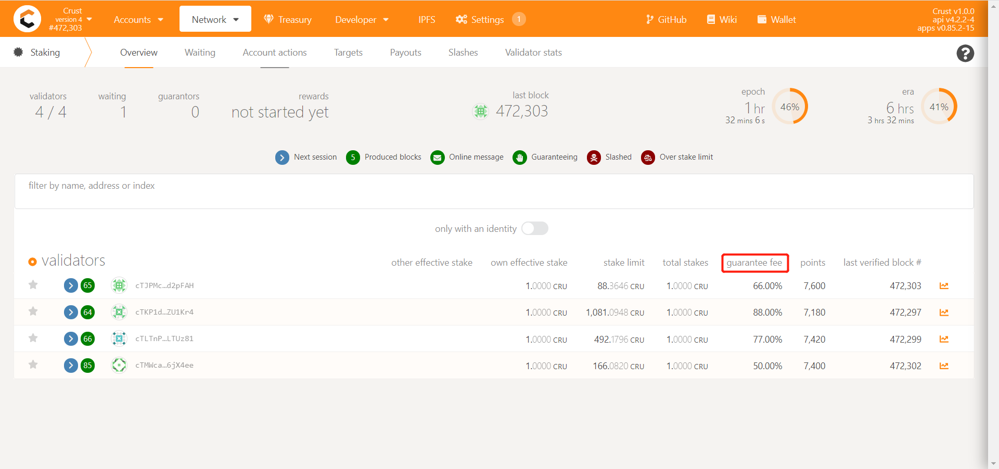The width and height of the screenshot is (999, 469).
Task: Open the Account actions tab
Action: pos(275,53)
